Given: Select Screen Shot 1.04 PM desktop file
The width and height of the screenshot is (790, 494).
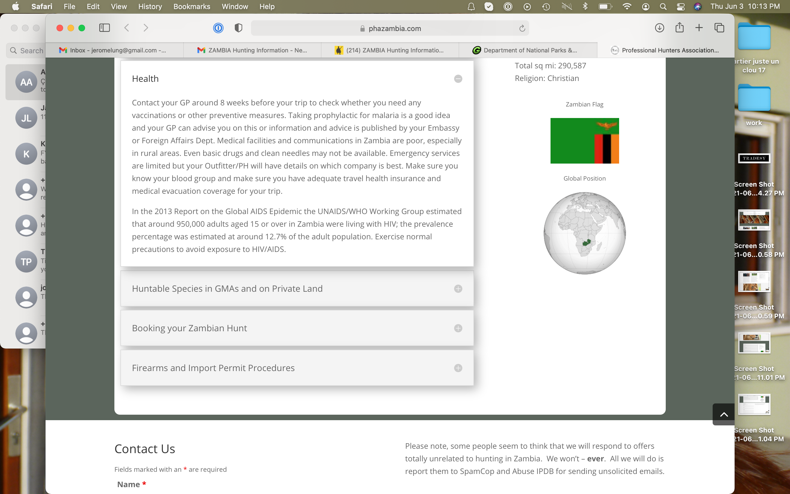Looking at the screenshot, I should coord(754,405).
